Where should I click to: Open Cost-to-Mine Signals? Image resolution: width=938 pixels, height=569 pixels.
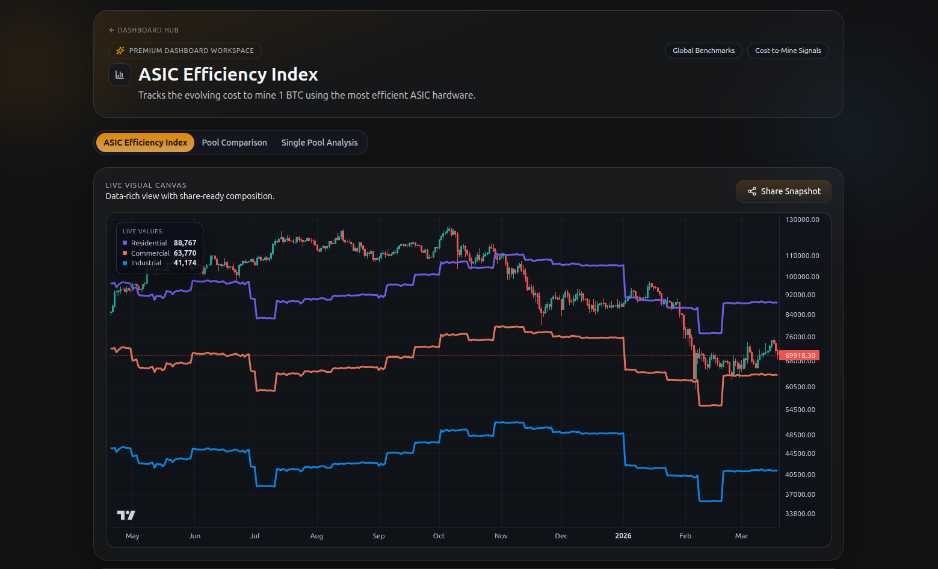(x=788, y=51)
